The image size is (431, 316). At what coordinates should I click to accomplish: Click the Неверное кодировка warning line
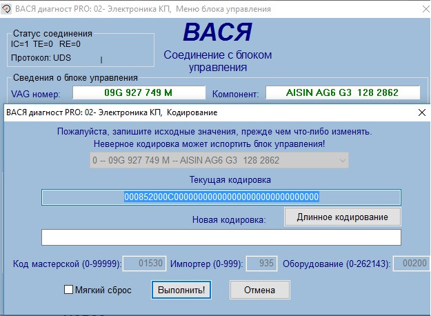[209, 144]
